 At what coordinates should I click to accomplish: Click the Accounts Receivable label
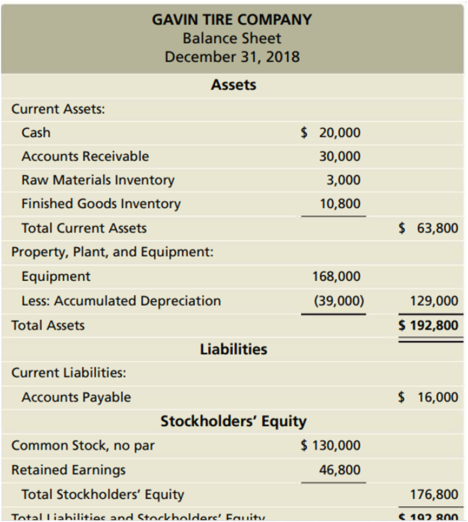[85, 156]
